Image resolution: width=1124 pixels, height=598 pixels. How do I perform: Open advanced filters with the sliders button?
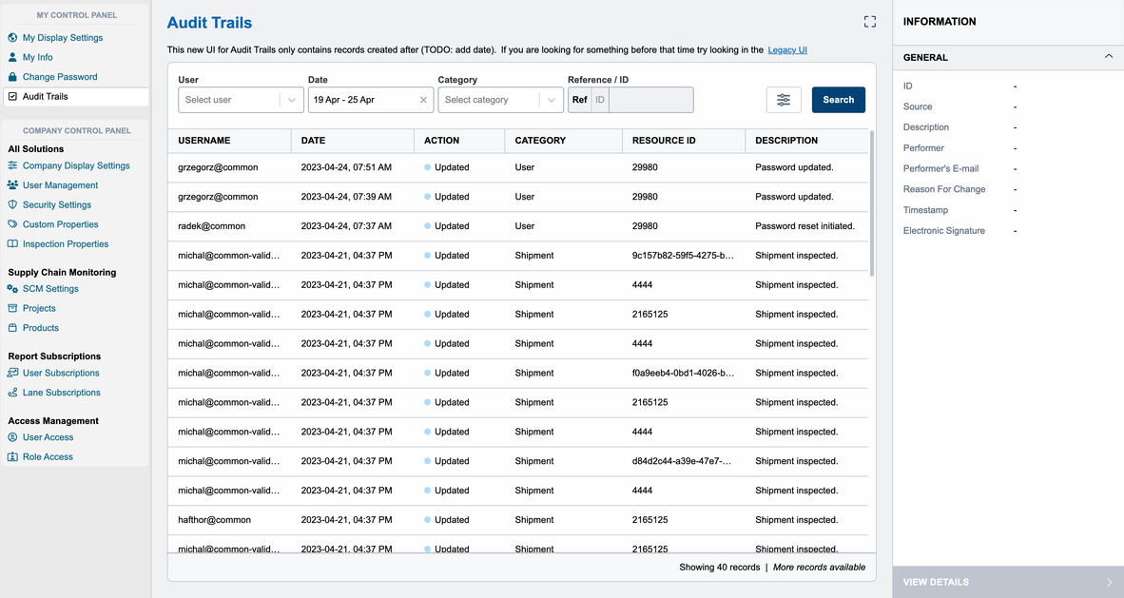(x=784, y=100)
